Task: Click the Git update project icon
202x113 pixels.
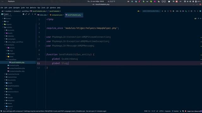Action: 181,11
